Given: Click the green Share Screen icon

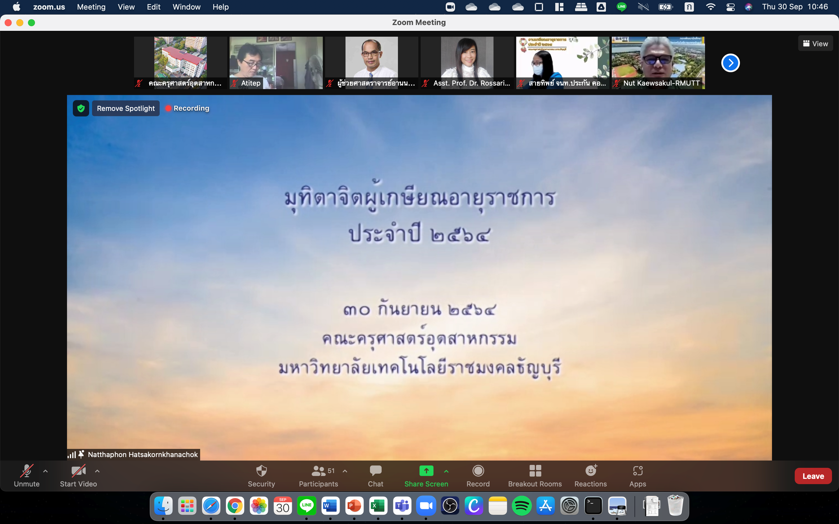Looking at the screenshot, I should 426,471.
